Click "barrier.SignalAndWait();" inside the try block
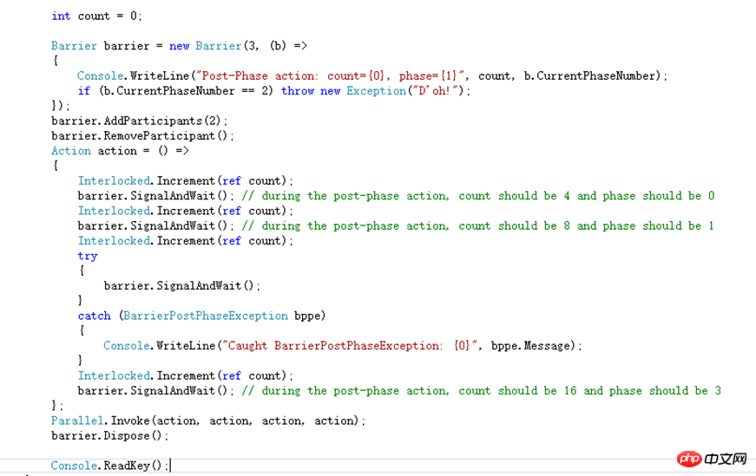 click(x=181, y=286)
